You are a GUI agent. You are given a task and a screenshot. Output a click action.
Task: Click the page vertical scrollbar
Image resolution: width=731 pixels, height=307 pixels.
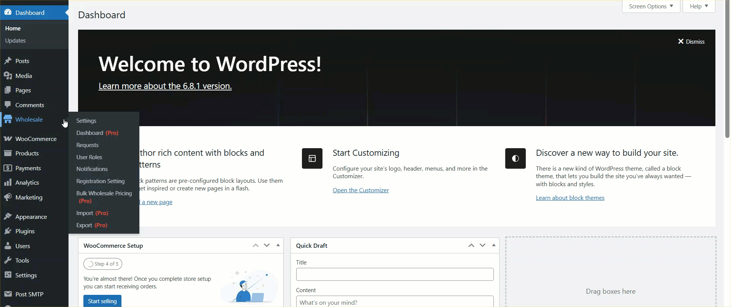[x=728, y=68]
